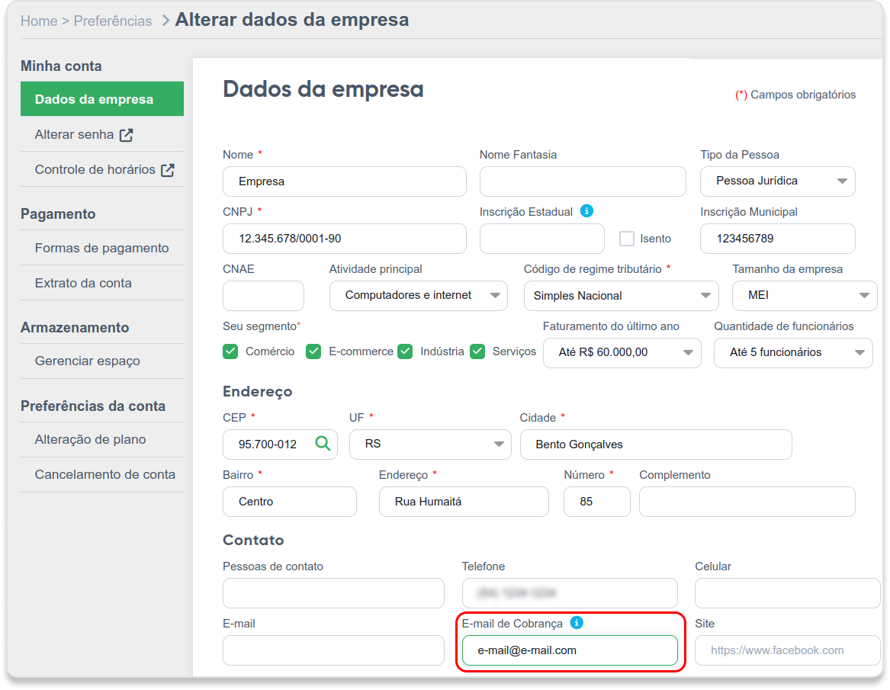This screenshot has height=690, width=890.
Task: Open the Código de regime tributário dropdown
Action: pos(621,296)
